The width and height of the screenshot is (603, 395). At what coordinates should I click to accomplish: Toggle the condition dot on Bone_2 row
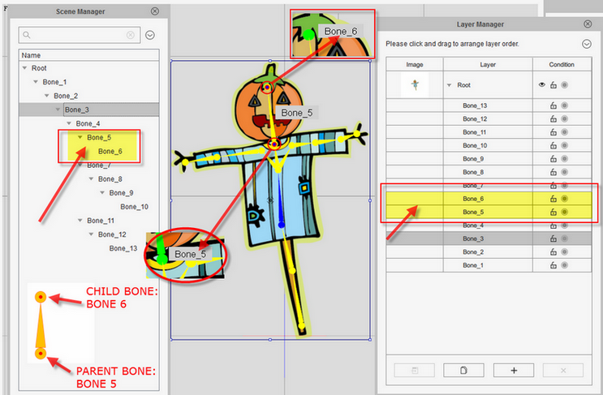point(564,252)
